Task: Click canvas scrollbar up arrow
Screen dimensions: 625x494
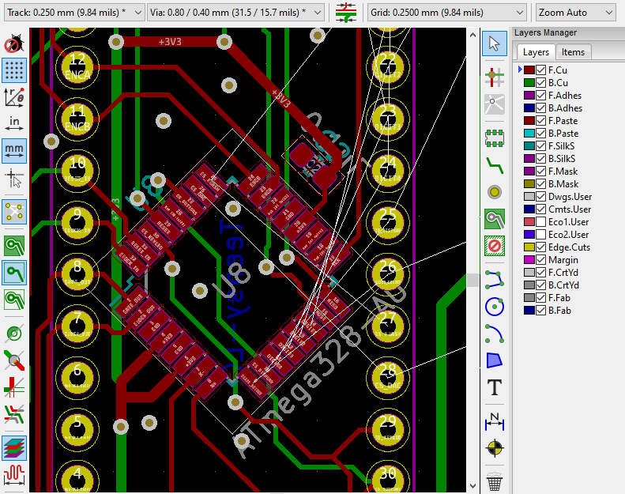Action: [473, 35]
